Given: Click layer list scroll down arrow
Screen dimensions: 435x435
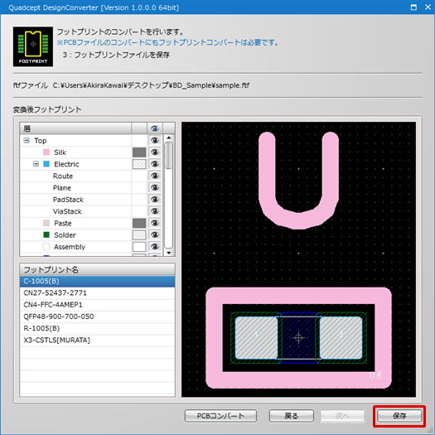Looking at the screenshot, I should coord(169,253).
